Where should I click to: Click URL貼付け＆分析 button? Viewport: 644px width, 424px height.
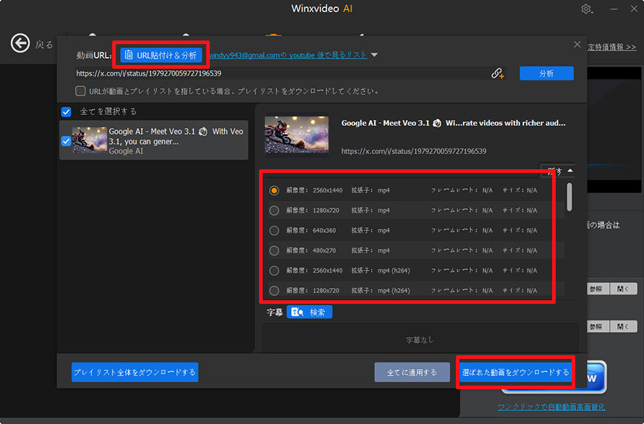coord(161,55)
